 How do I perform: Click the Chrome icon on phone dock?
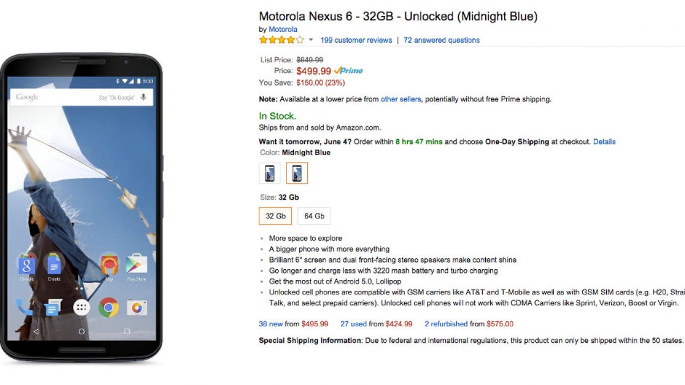click(x=108, y=307)
